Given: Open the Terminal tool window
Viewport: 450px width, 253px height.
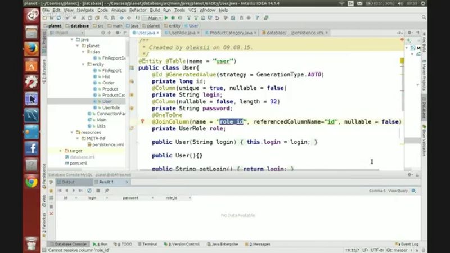Looking at the screenshot, I should click(x=149, y=244).
